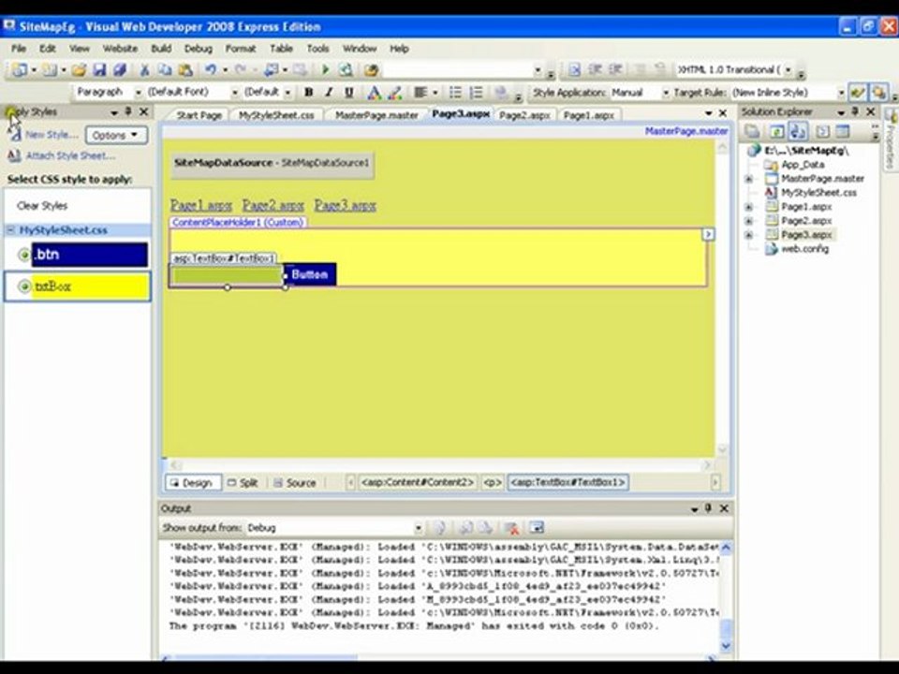Click the TextBox1 control in designer
This screenshot has width=899, height=674.
227,275
